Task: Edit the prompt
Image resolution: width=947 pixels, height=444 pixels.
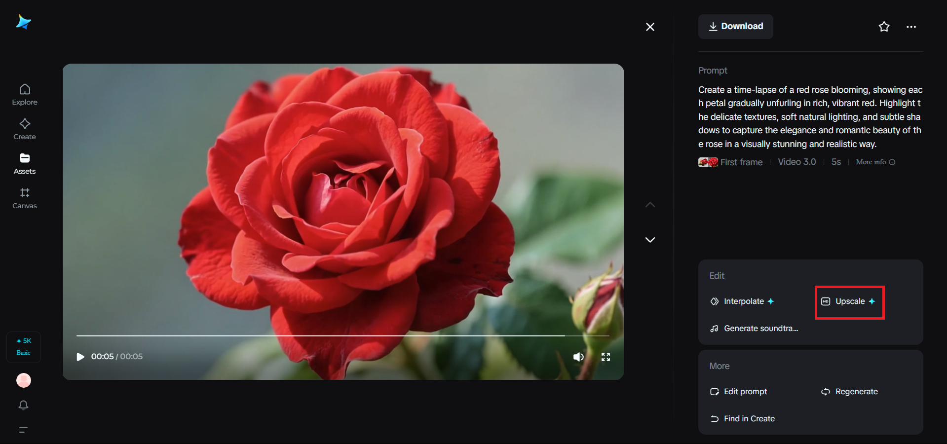Action: (x=739, y=392)
